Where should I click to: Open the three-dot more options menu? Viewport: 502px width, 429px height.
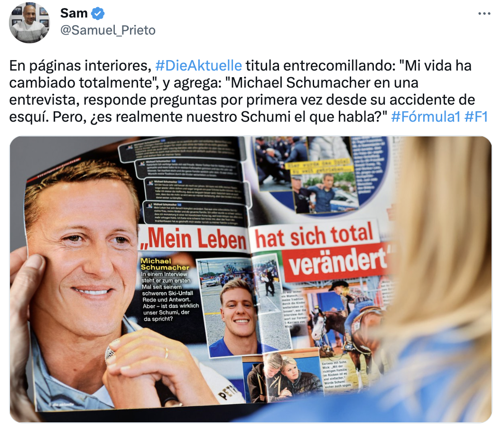pyautogui.click(x=484, y=13)
